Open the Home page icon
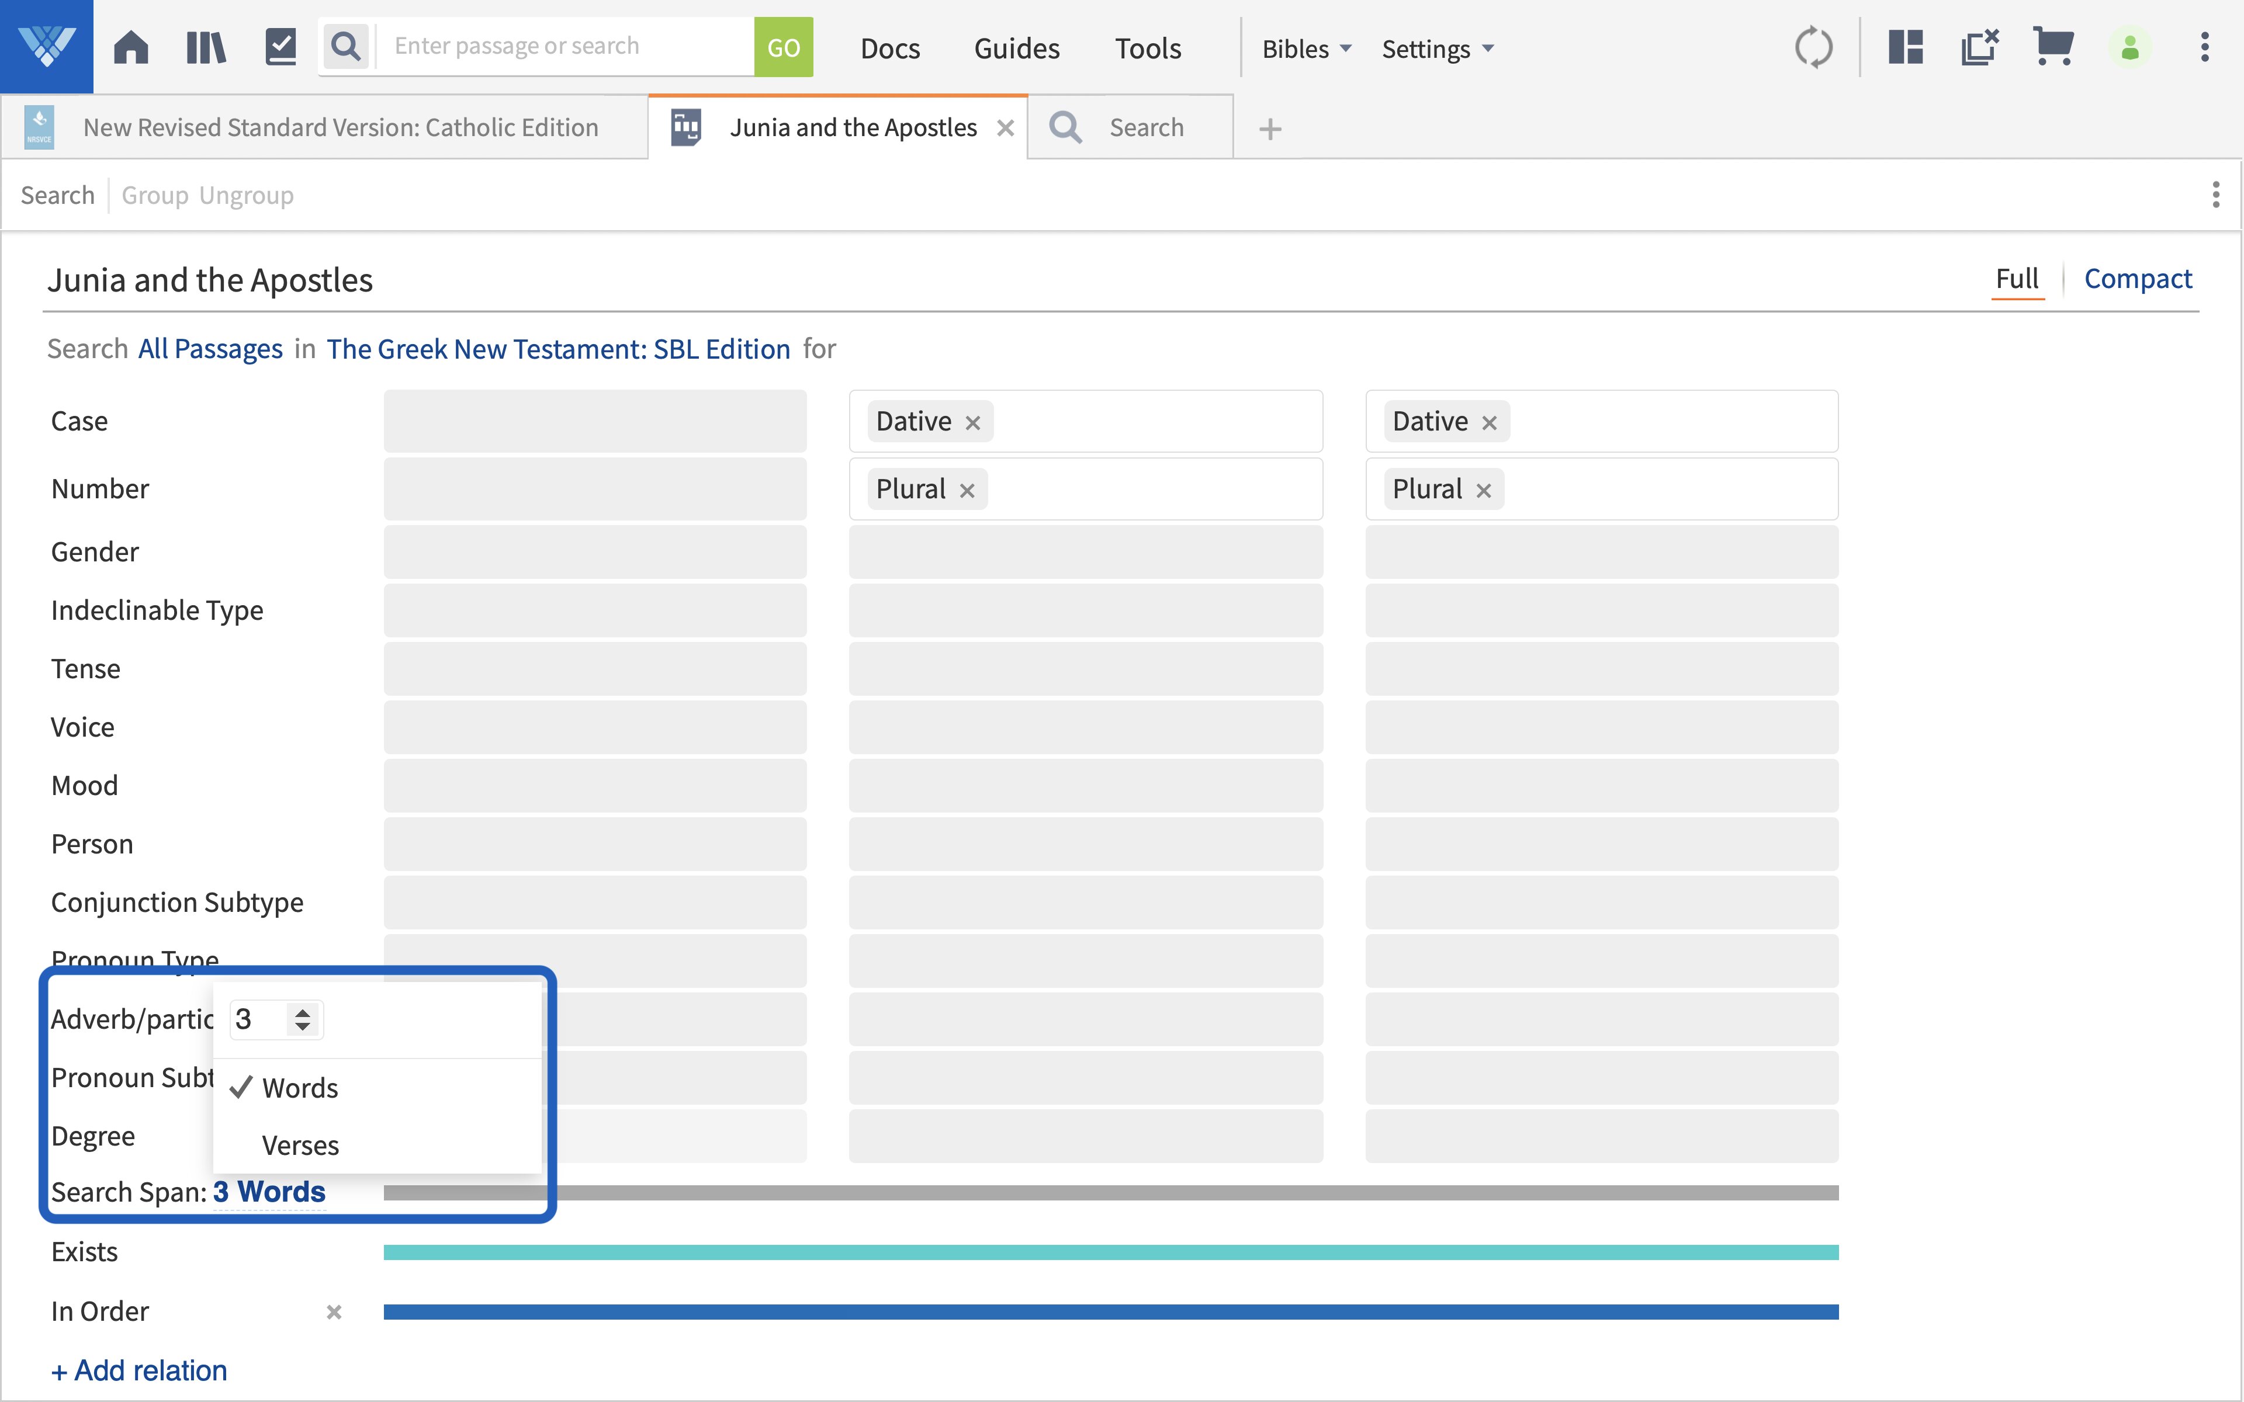 pos(131,47)
